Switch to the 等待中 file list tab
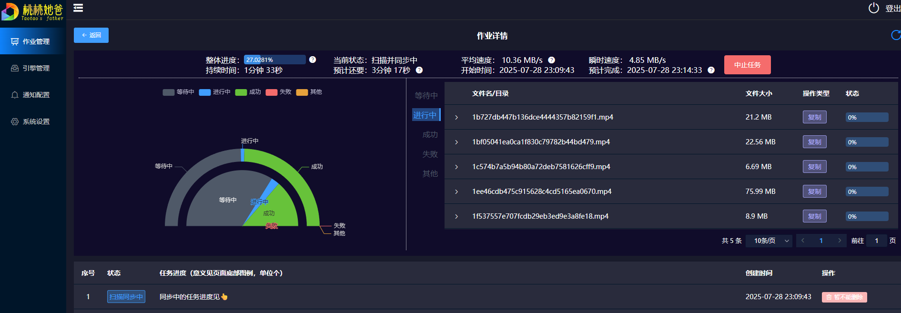Image resolution: width=901 pixels, height=313 pixels. [426, 95]
